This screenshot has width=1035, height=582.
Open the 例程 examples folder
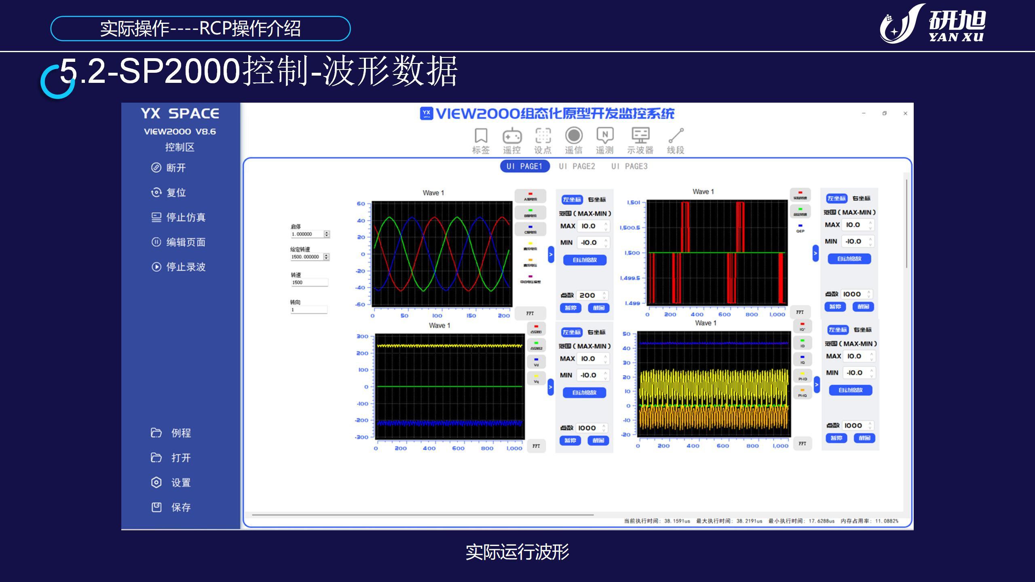pos(171,433)
